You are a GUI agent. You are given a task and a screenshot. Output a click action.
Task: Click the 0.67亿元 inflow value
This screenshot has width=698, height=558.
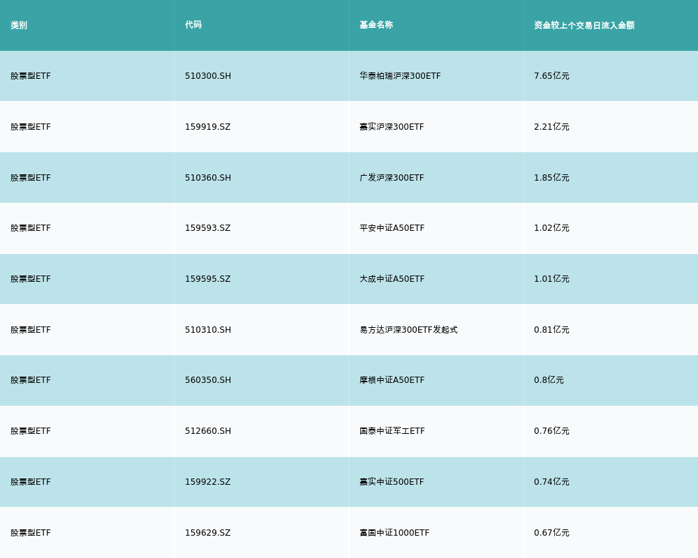coord(551,533)
